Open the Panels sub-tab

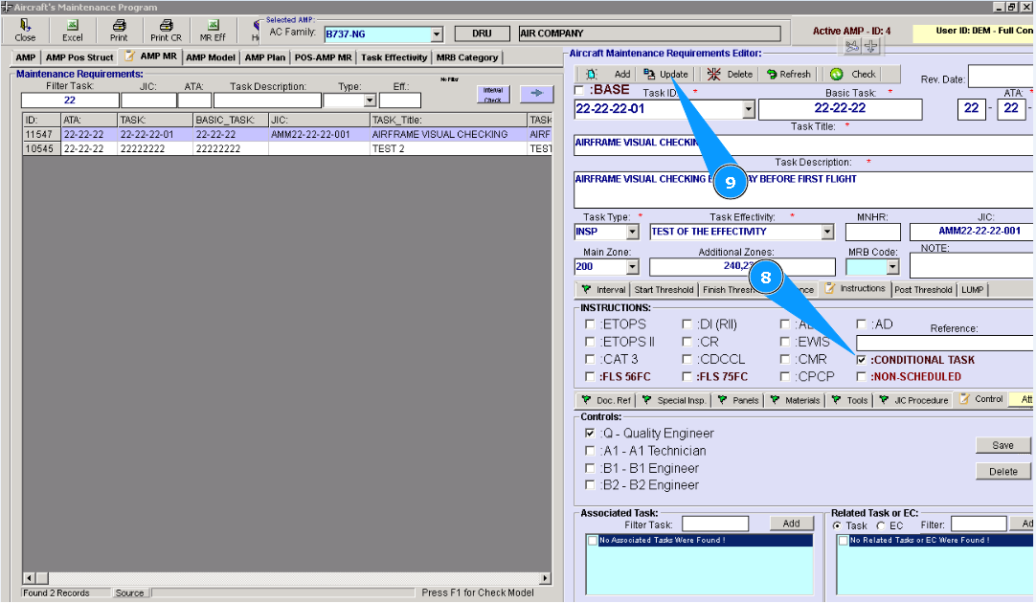738,400
